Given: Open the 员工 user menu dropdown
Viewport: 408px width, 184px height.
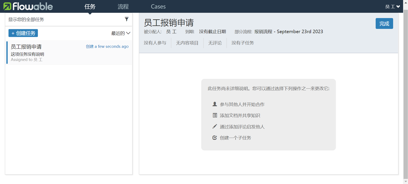Looking at the screenshot, I should coord(392,6).
